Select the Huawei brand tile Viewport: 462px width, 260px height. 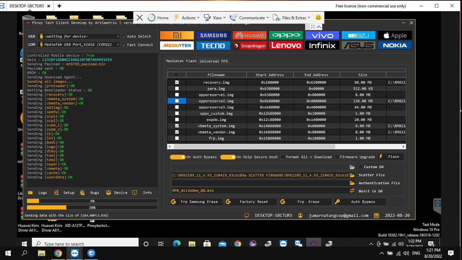(250, 35)
